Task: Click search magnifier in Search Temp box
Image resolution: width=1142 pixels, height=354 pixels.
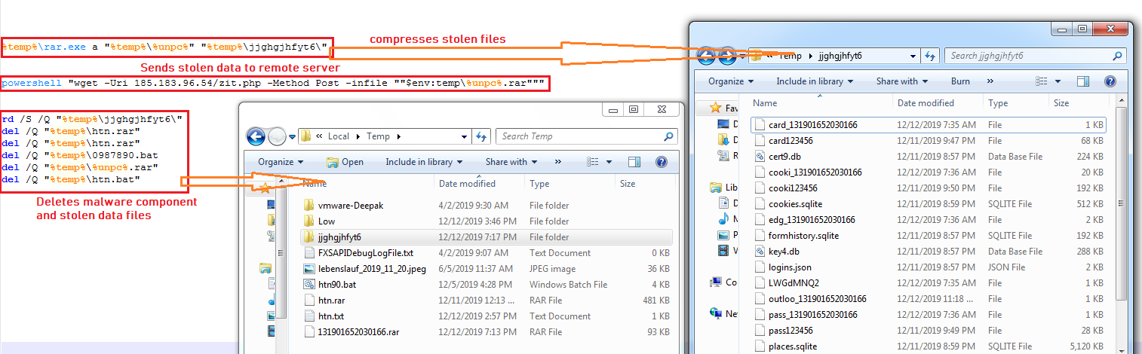Action: [668, 136]
